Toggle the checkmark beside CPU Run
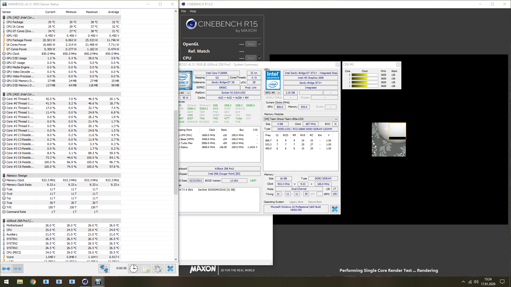This screenshot has height=287, width=511. click(260, 58)
